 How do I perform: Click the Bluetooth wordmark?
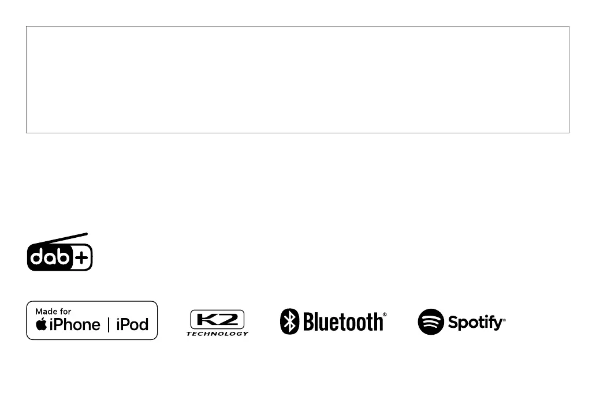point(343,322)
